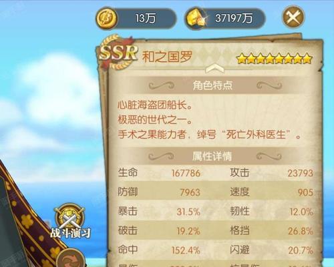This screenshot has width=334, height=267.
Task: Click the 37197万 gold balance bar
Action: (225, 18)
